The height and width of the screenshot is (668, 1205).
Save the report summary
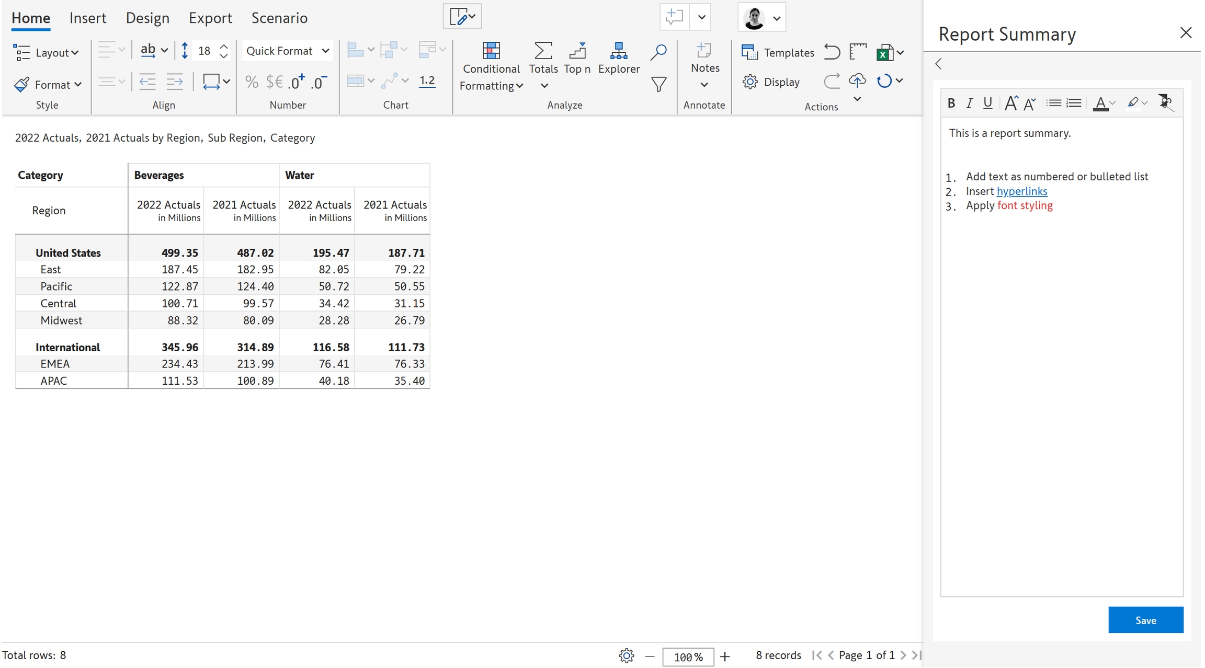click(1145, 620)
